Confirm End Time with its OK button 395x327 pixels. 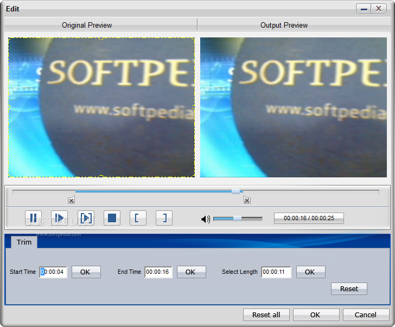(192, 272)
